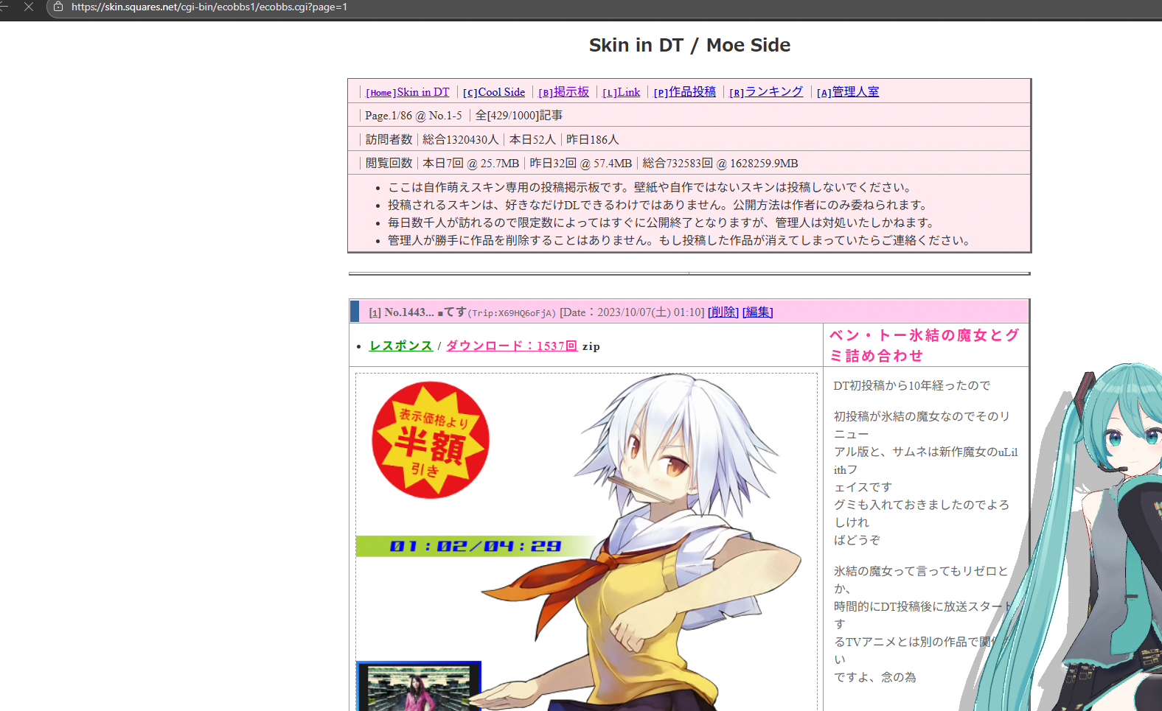Click 本日7回 @ 25.7MB view count

coord(471,164)
